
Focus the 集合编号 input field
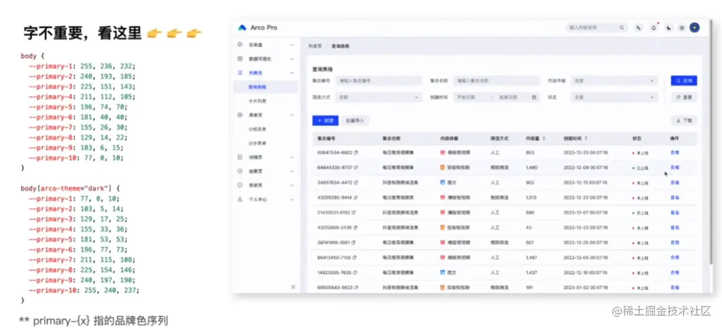pyautogui.click(x=379, y=80)
